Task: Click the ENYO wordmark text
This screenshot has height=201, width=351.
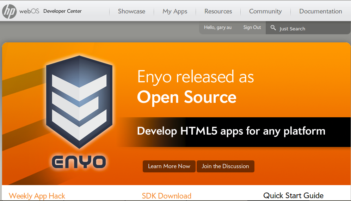Action: (x=79, y=162)
